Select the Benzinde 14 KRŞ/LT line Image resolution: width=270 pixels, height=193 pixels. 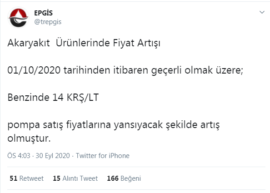(53, 97)
